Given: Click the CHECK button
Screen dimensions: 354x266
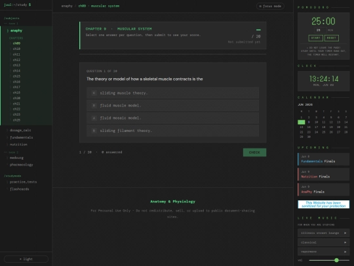Looking at the screenshot, I should click(x=254, y=152).
